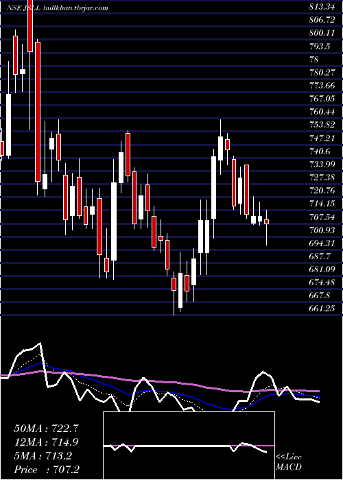Click the 767.05 price axis label
343x480 pixels.
(x=322, y=99)
